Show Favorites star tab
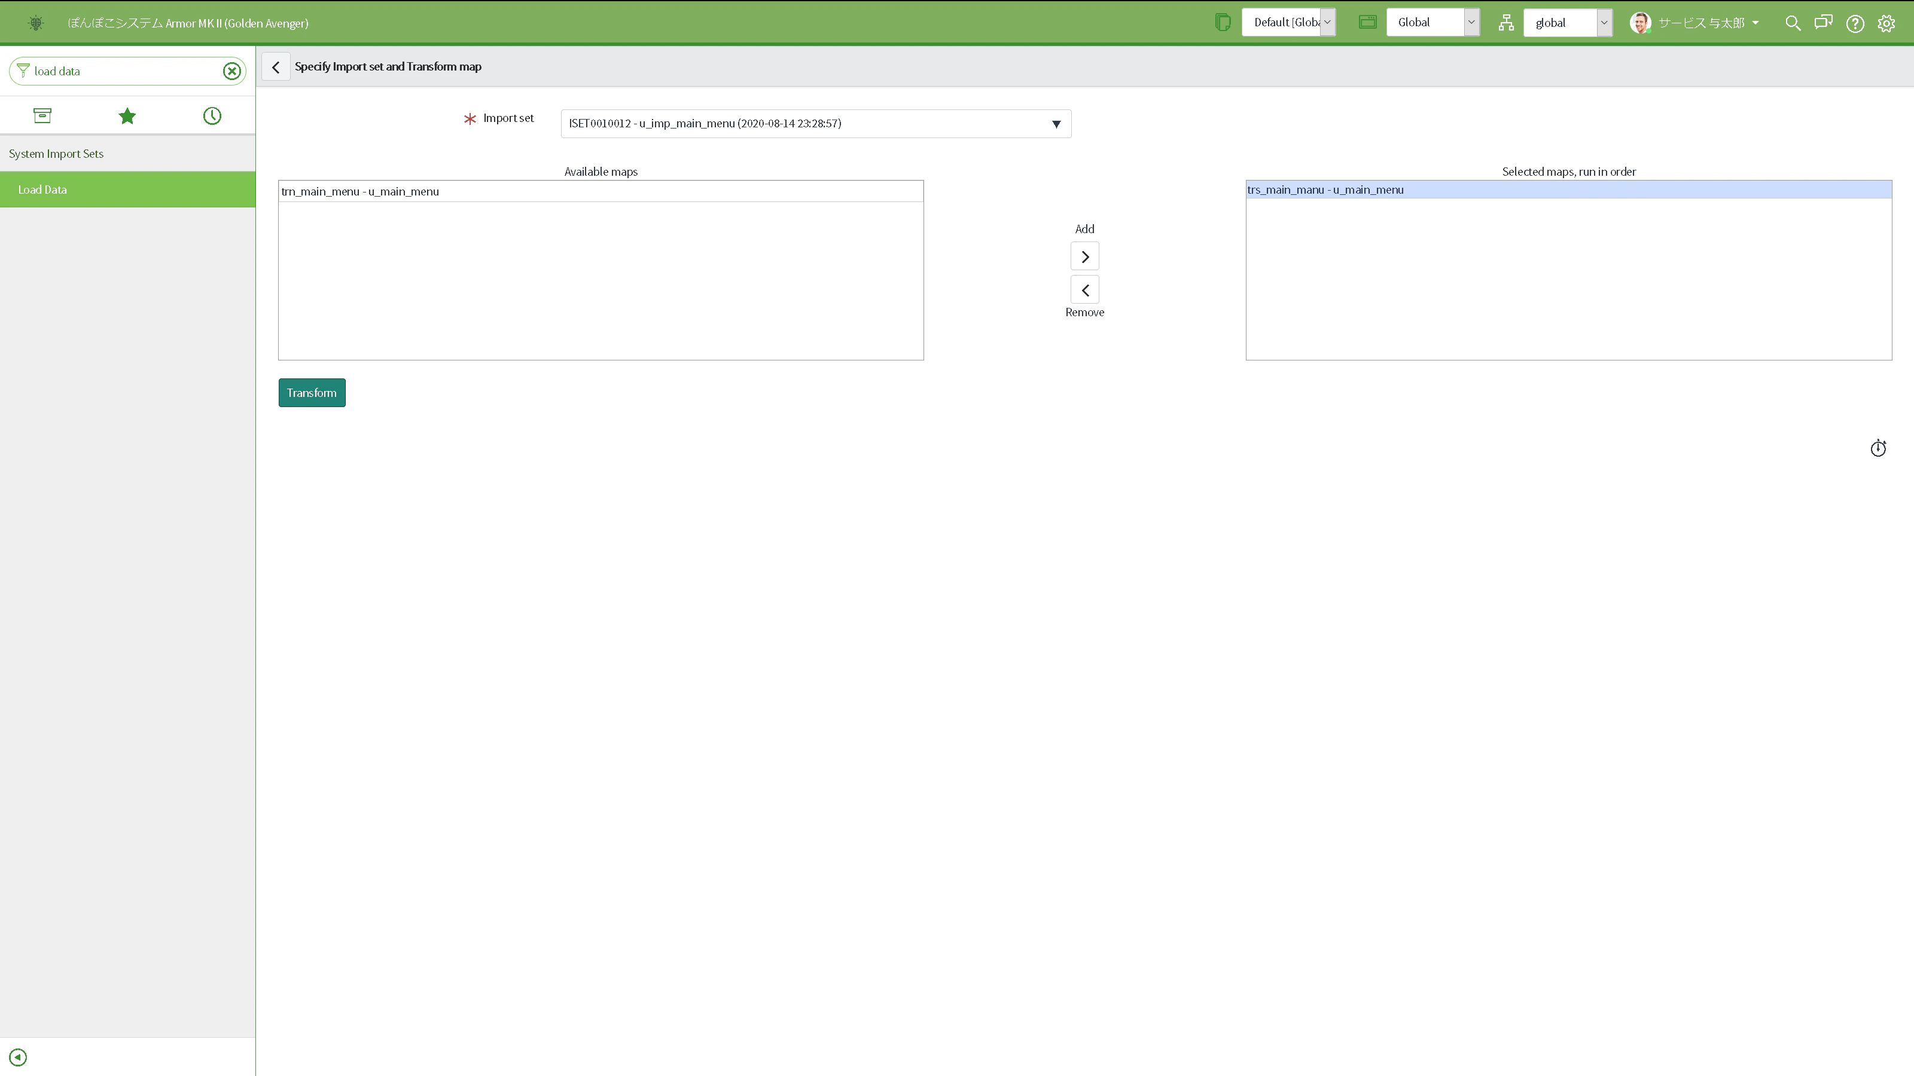The image size is (1914, 1076). [127, 116]
